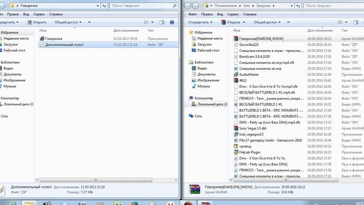Select Fifa 17 gameplay trailer video

tap(271, 141)
